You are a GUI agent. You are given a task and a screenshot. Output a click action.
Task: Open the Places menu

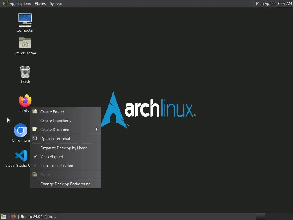tap(40, 3)
